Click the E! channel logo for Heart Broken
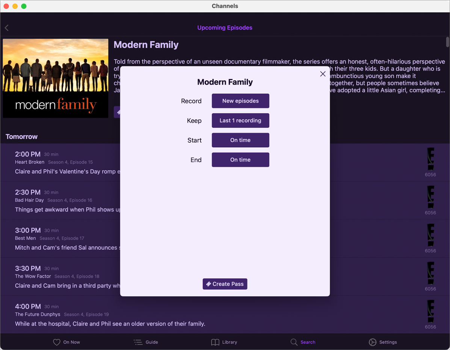This screenshot has height=350, width=450. coord(430,159)
